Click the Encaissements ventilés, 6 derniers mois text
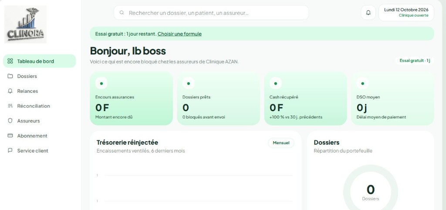Image resolution: width=446 pixels, height=210 pixels. [141, 150]
